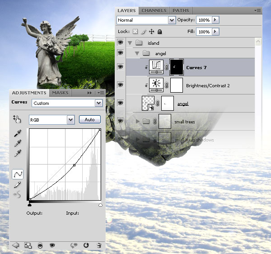Pick the white point eyedropper
271x254 pixels.
click(18, 153)
